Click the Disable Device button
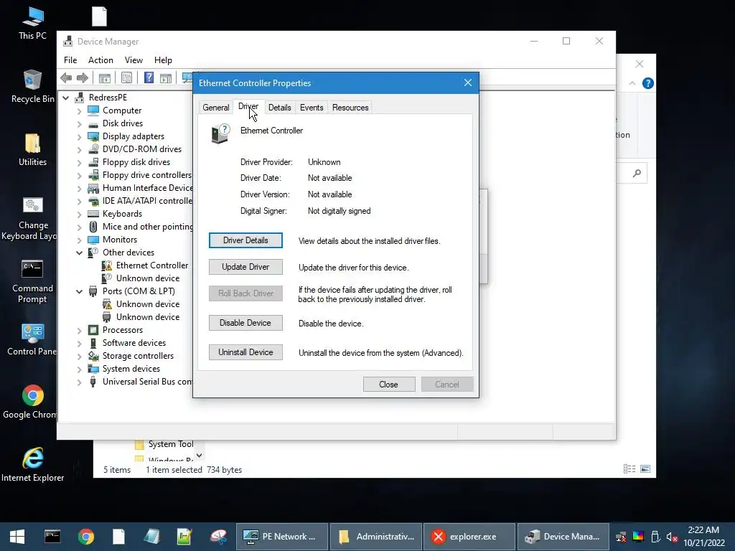Viewport: 735px width, 551px height. [x=245, y=323]
